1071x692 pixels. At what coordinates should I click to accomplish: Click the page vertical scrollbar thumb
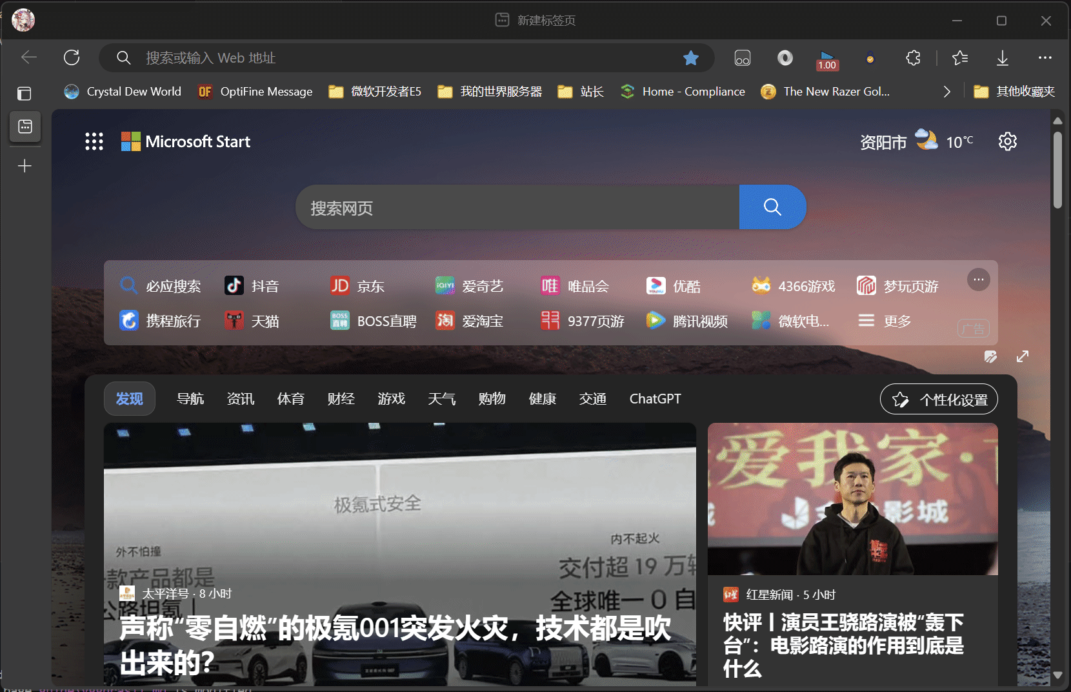pos(1057,170)
